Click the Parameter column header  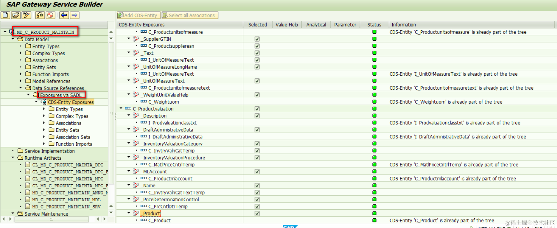click(345, 25)
